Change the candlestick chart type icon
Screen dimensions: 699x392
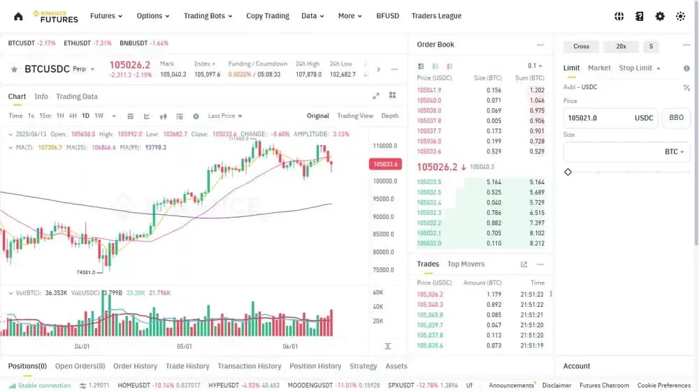163,116
